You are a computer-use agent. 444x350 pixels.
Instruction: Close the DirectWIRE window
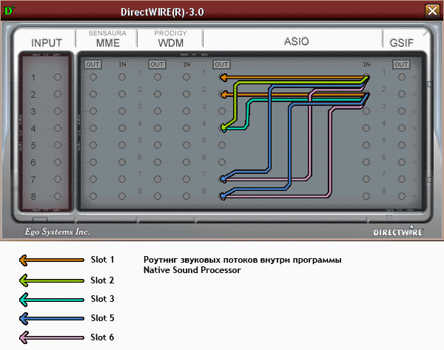pos(432,11)
